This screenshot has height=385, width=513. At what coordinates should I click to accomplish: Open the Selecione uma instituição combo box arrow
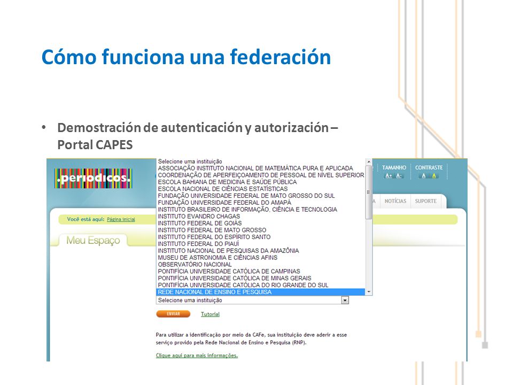(345, 300)
